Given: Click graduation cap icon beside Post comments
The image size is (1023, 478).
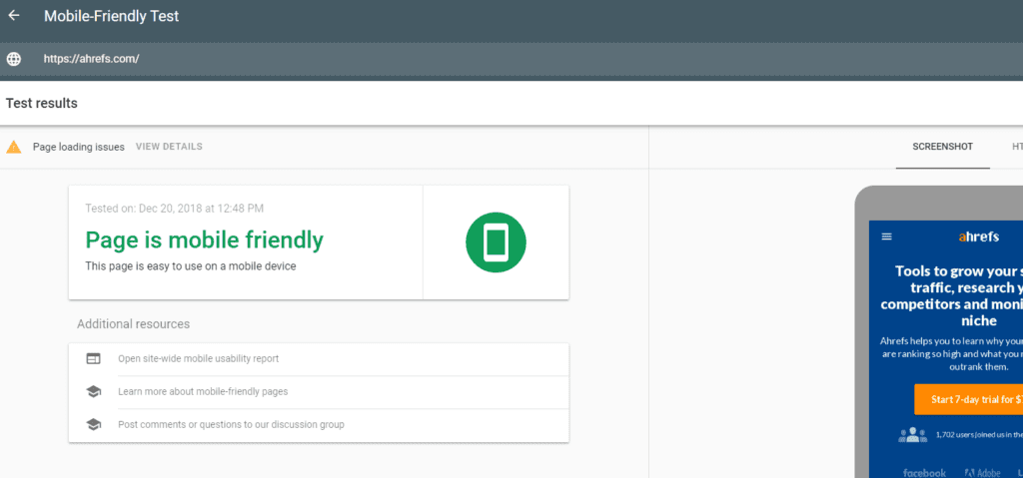Looking at the screenshot, I should [93, 424].
